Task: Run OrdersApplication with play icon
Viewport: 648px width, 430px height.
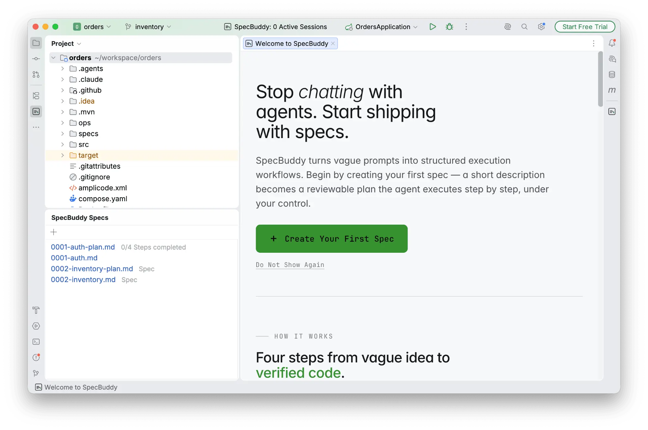Action: click(x=433, y=27)
